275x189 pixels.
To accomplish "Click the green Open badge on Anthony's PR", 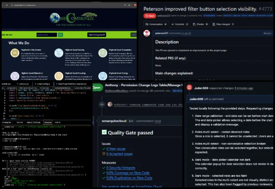I will click(x=97, y=87).
